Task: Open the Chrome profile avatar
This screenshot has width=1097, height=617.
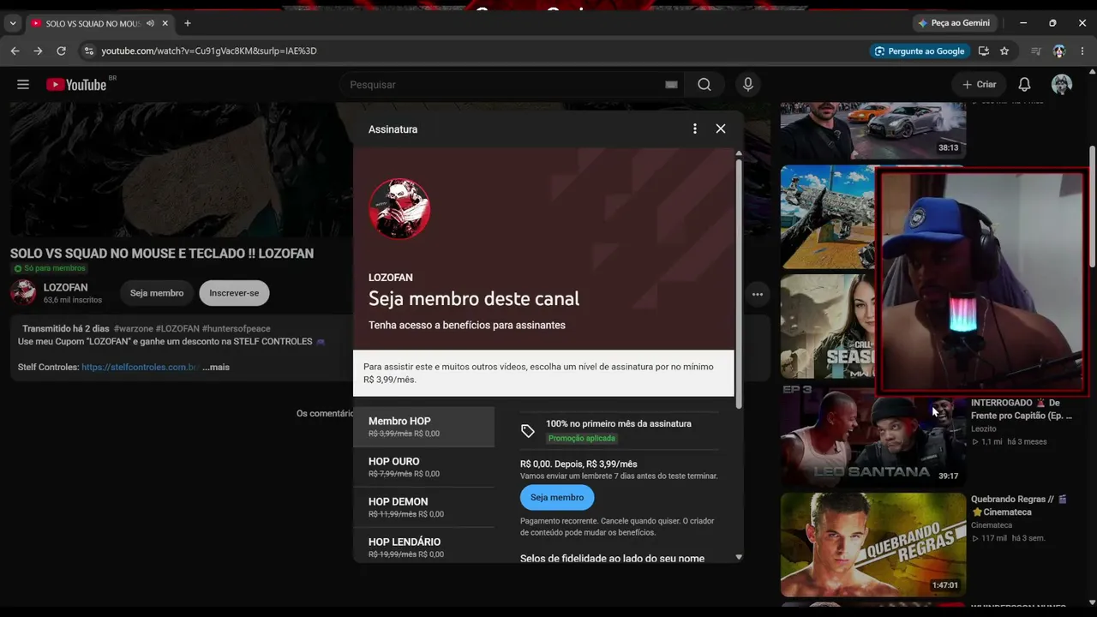Action: (1059, 51)
